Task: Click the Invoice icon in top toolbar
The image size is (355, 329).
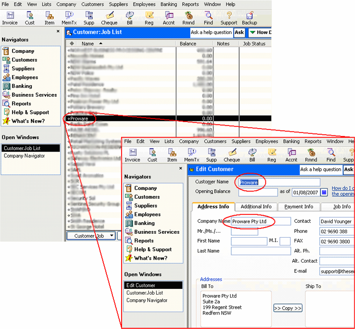Action: point(10,18)
